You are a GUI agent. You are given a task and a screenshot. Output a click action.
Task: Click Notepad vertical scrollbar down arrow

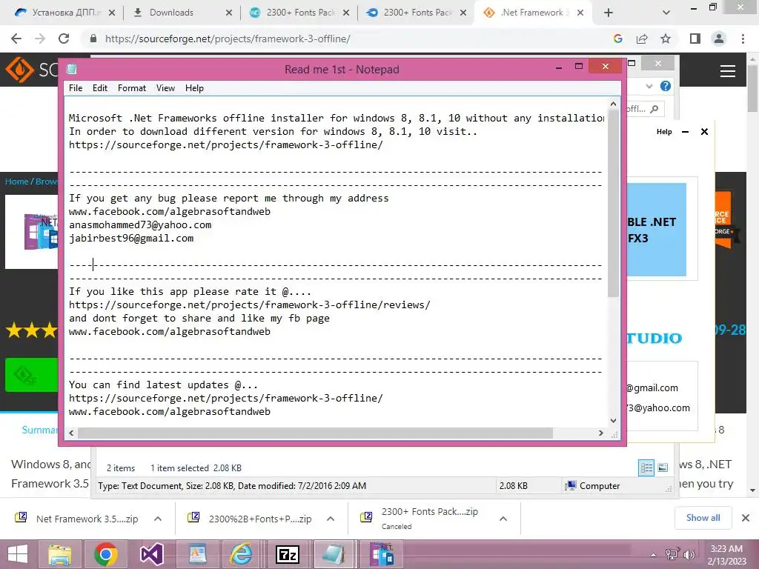[613, 421]
